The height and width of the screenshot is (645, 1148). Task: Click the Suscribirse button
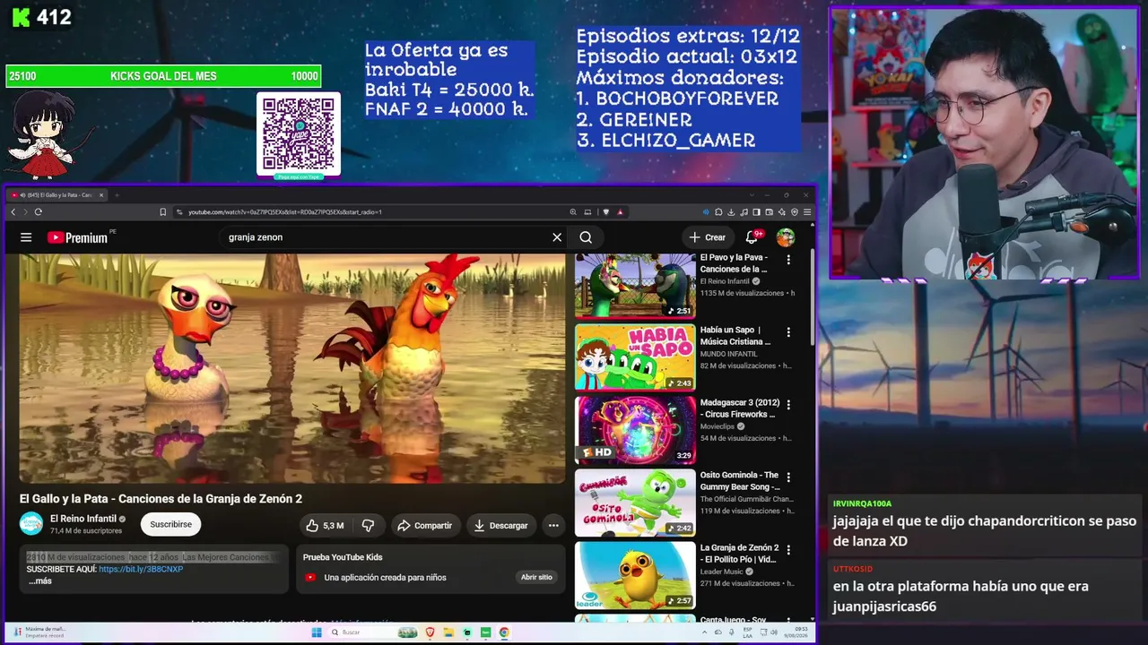tap(170, 525)
